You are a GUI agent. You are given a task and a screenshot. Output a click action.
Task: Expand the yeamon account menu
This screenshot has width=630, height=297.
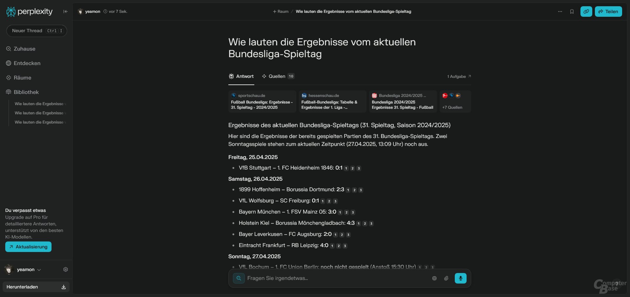[x=29, y=269]
